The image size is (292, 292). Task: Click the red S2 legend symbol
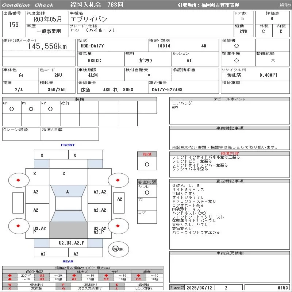point(106,279)
